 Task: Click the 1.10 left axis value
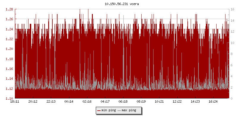coord(9,98)
